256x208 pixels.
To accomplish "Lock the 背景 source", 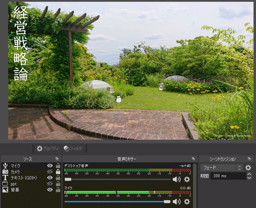I will [x=58, y=190].
